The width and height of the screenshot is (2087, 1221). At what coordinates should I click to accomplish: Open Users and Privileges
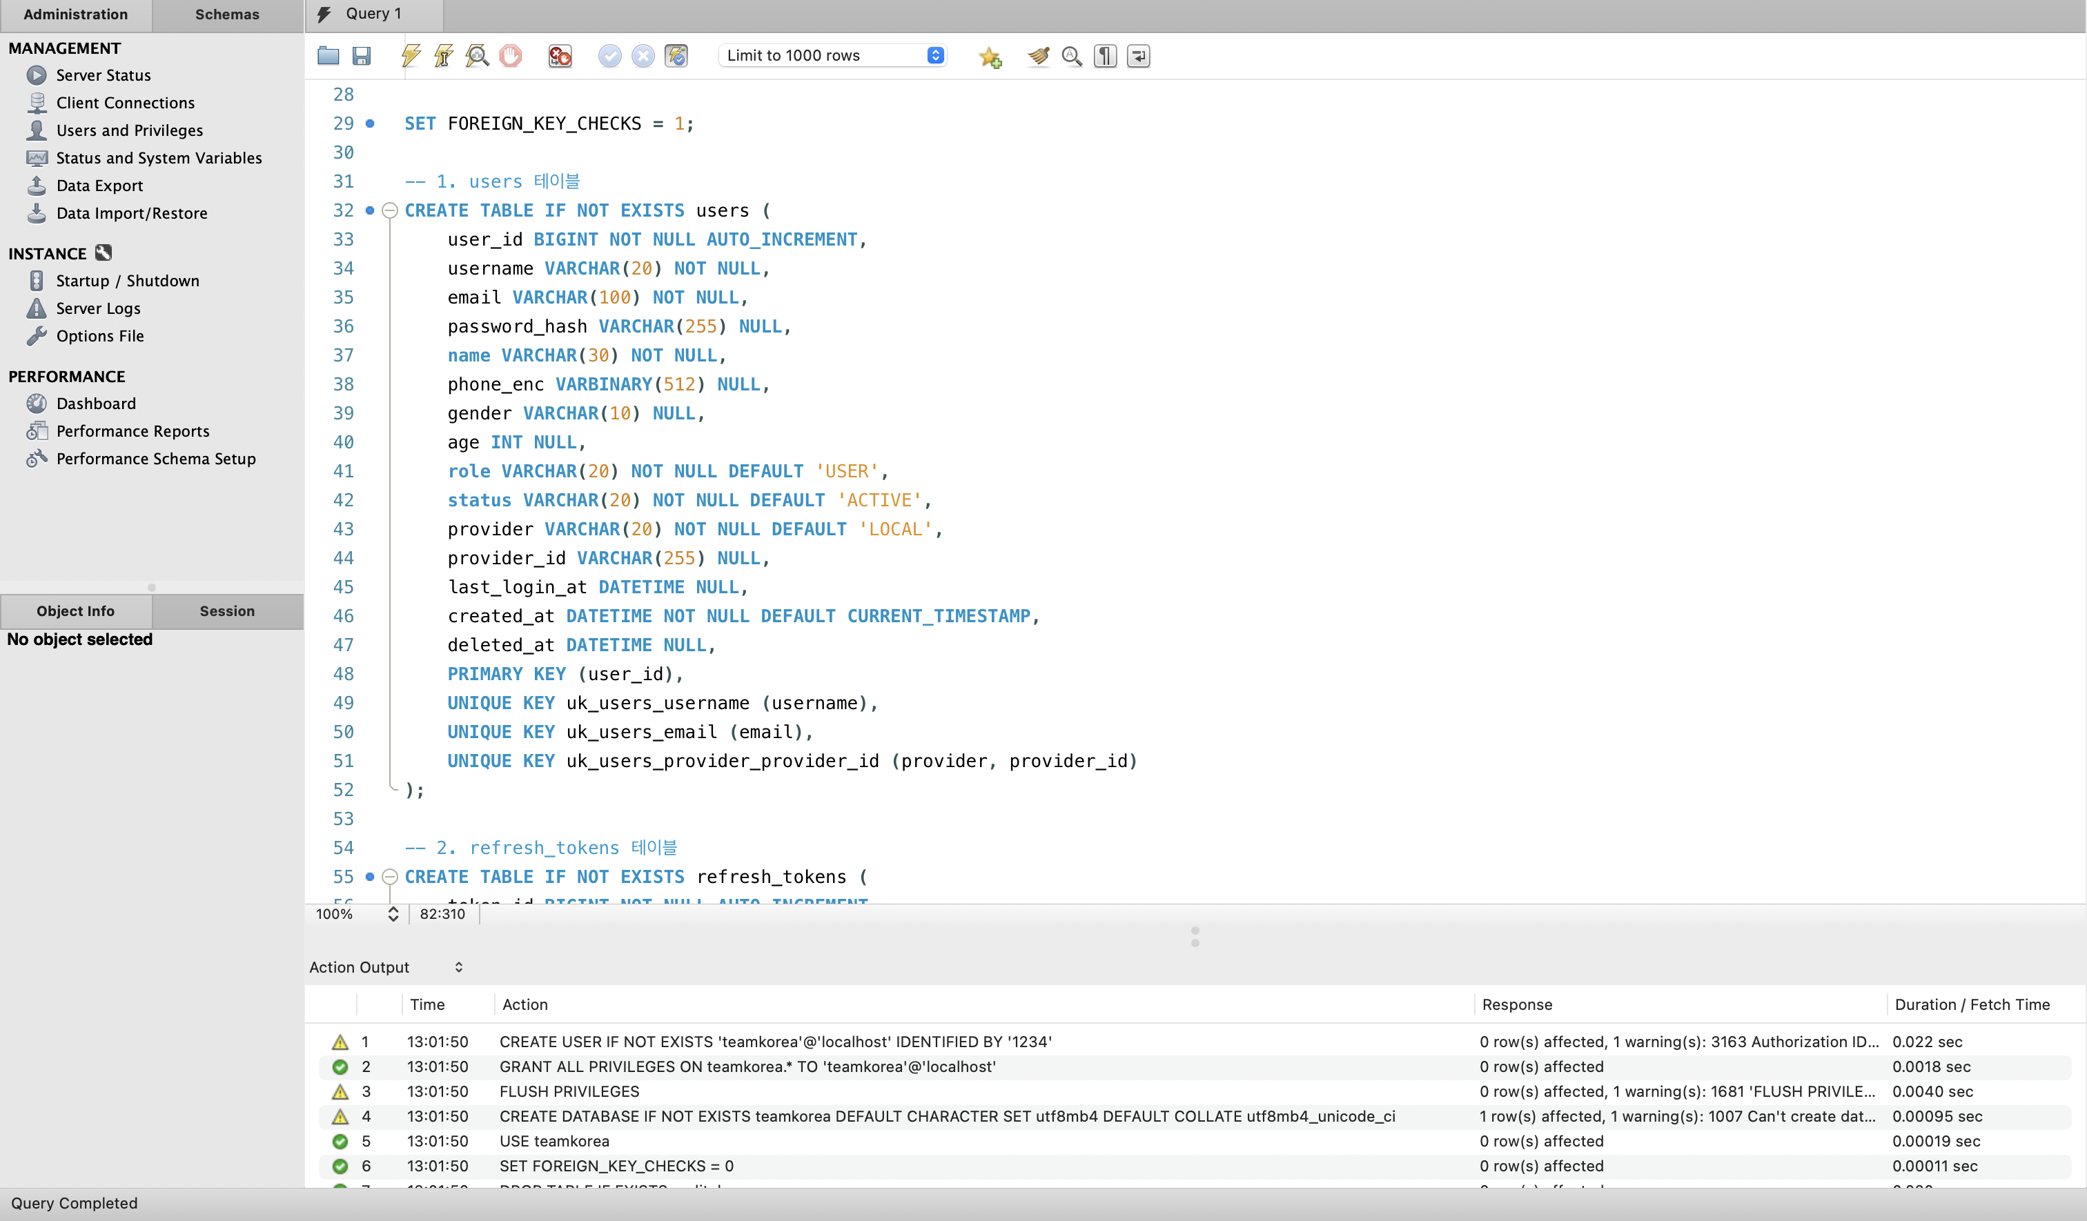pos(129,130)
